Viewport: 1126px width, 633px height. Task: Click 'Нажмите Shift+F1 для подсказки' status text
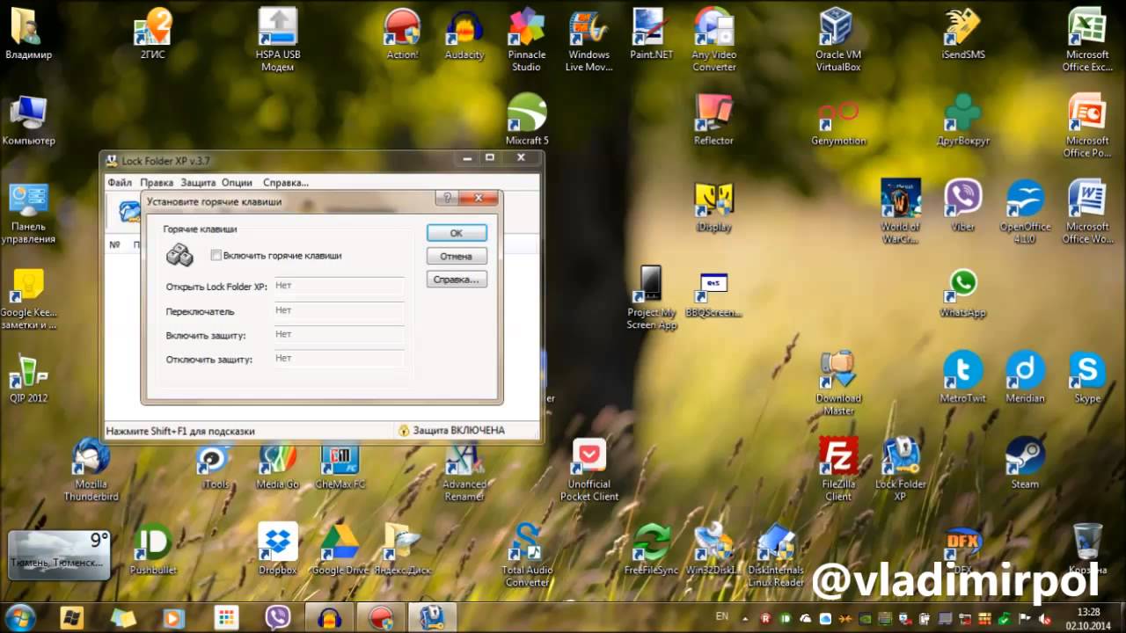click(180, 432)
